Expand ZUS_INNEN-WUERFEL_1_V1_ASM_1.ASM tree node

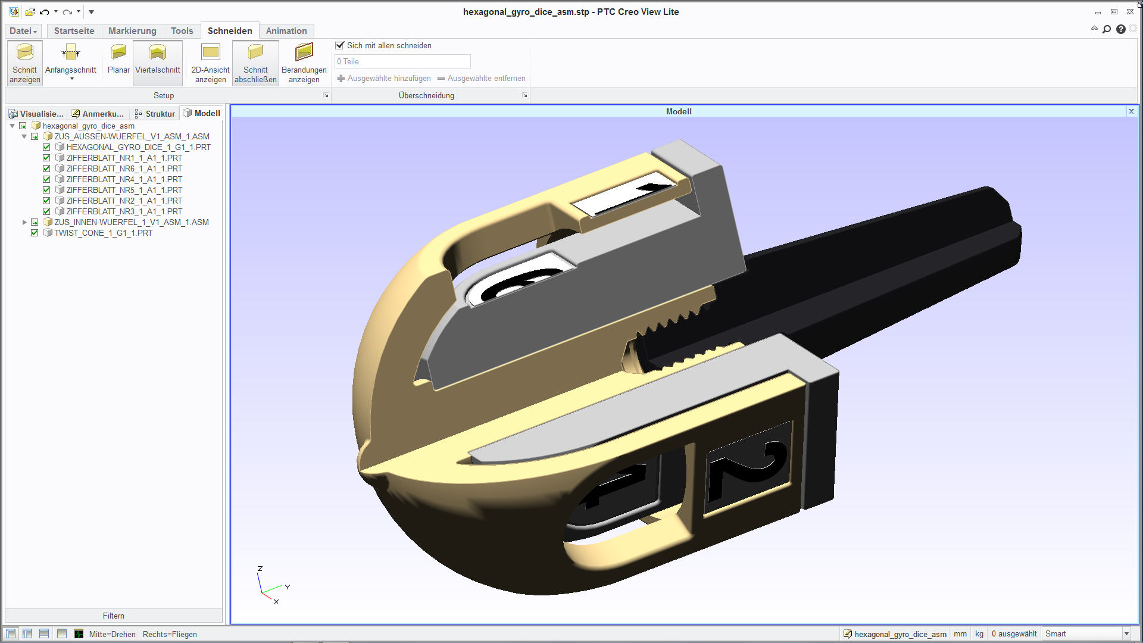[24, 222]
